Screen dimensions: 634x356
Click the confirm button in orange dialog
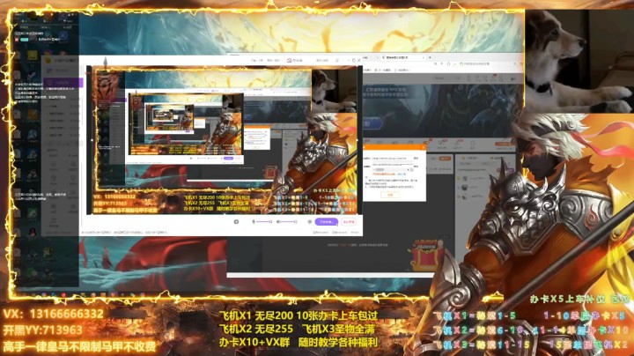click(390, 195)
